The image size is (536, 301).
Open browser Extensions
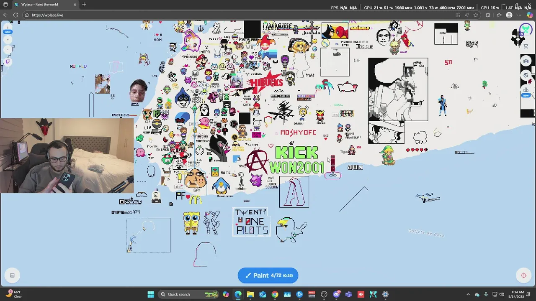[x=488, y=15]
